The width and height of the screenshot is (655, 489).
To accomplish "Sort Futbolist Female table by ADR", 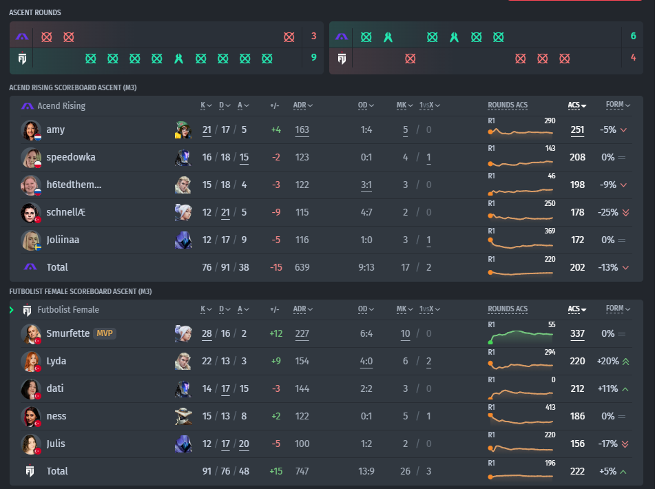I will pos(303,309).
